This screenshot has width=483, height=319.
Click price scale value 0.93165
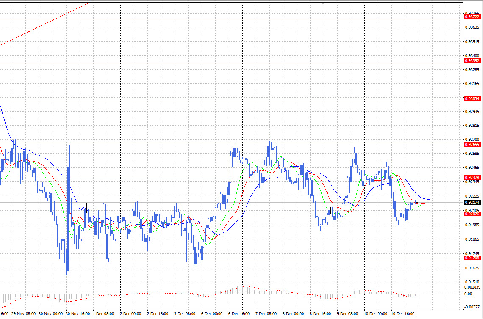tap(472, 84)
